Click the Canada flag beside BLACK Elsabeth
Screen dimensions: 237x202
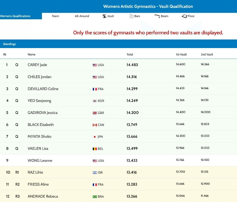coord(95,125)
